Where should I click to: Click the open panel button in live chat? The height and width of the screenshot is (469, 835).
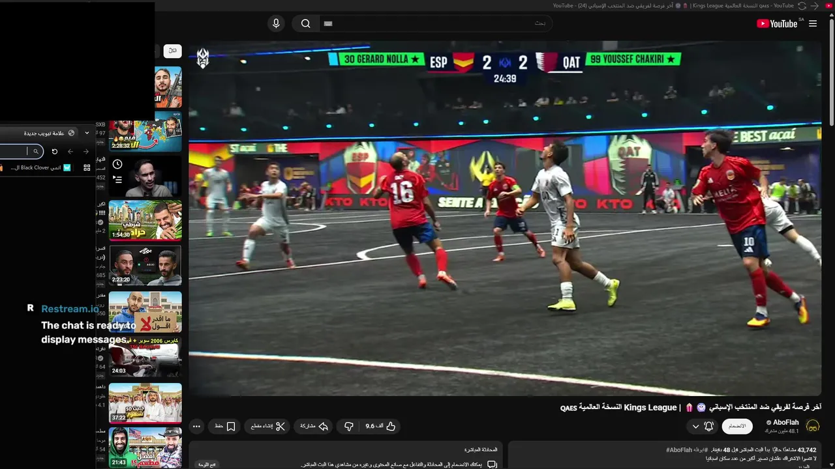pos(207,464)
